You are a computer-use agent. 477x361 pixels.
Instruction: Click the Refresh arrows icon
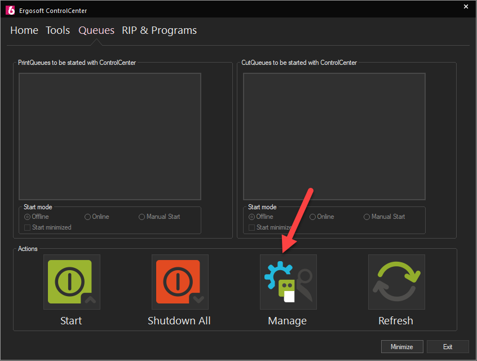[396, 282]
